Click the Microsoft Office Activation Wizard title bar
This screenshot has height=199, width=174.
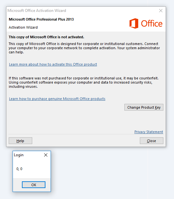pyautogui.click(x=82, y=11)
